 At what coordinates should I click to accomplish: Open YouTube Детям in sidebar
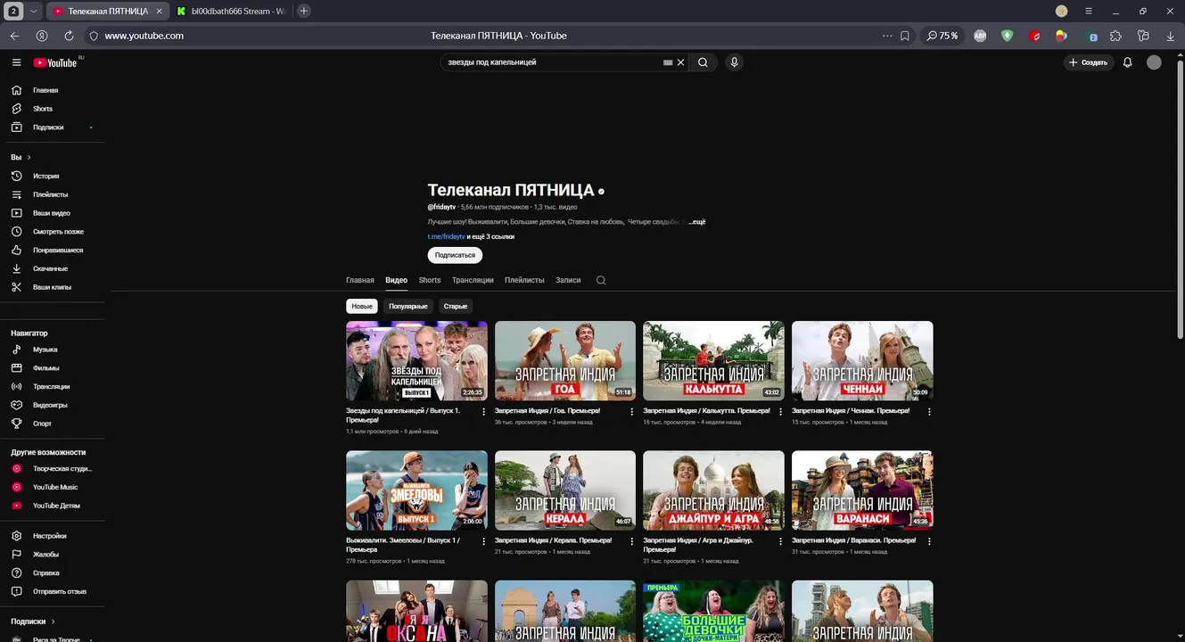tap(54, 506)
